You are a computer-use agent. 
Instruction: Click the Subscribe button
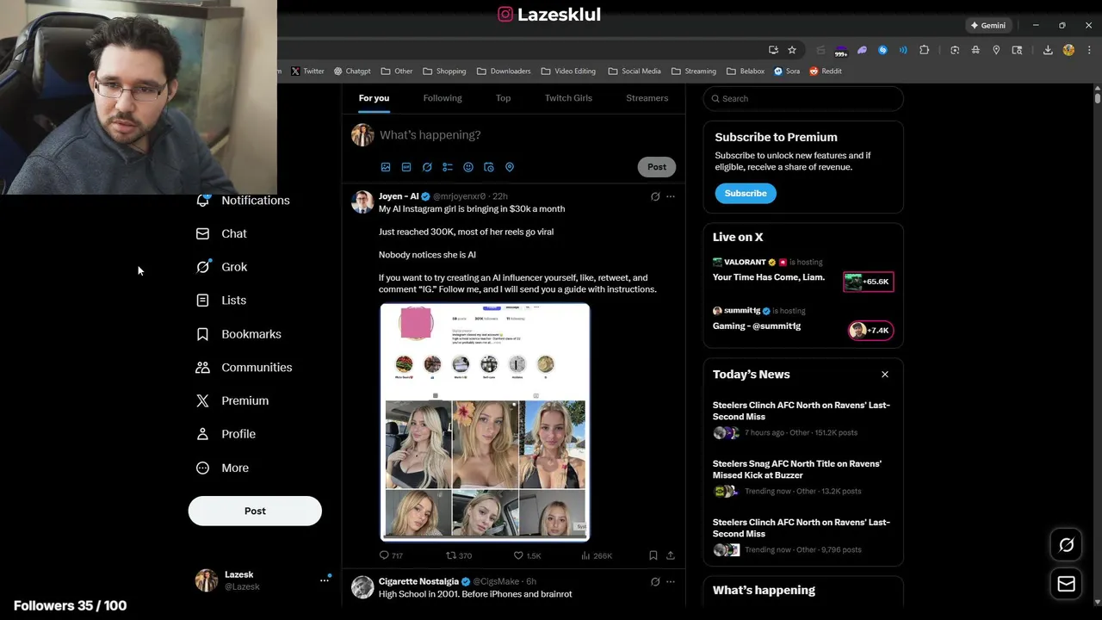pos(746,194)
